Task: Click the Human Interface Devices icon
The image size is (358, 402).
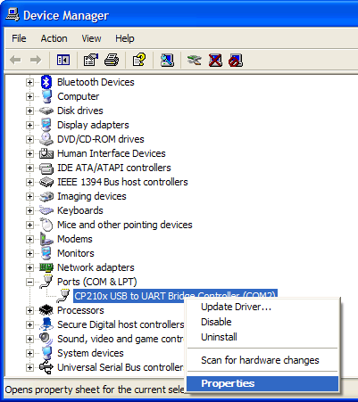Action: pos(46,153)
